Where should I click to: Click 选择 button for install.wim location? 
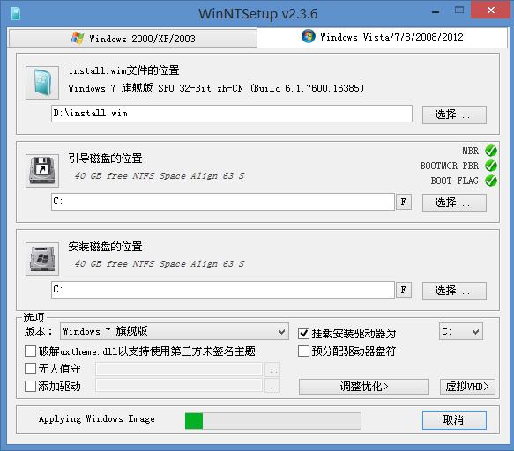click(454, 115)
